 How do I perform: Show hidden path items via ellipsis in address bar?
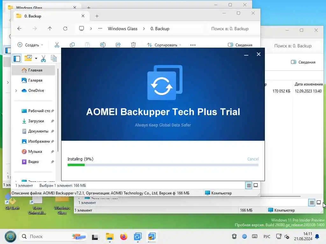pos(100,28)
